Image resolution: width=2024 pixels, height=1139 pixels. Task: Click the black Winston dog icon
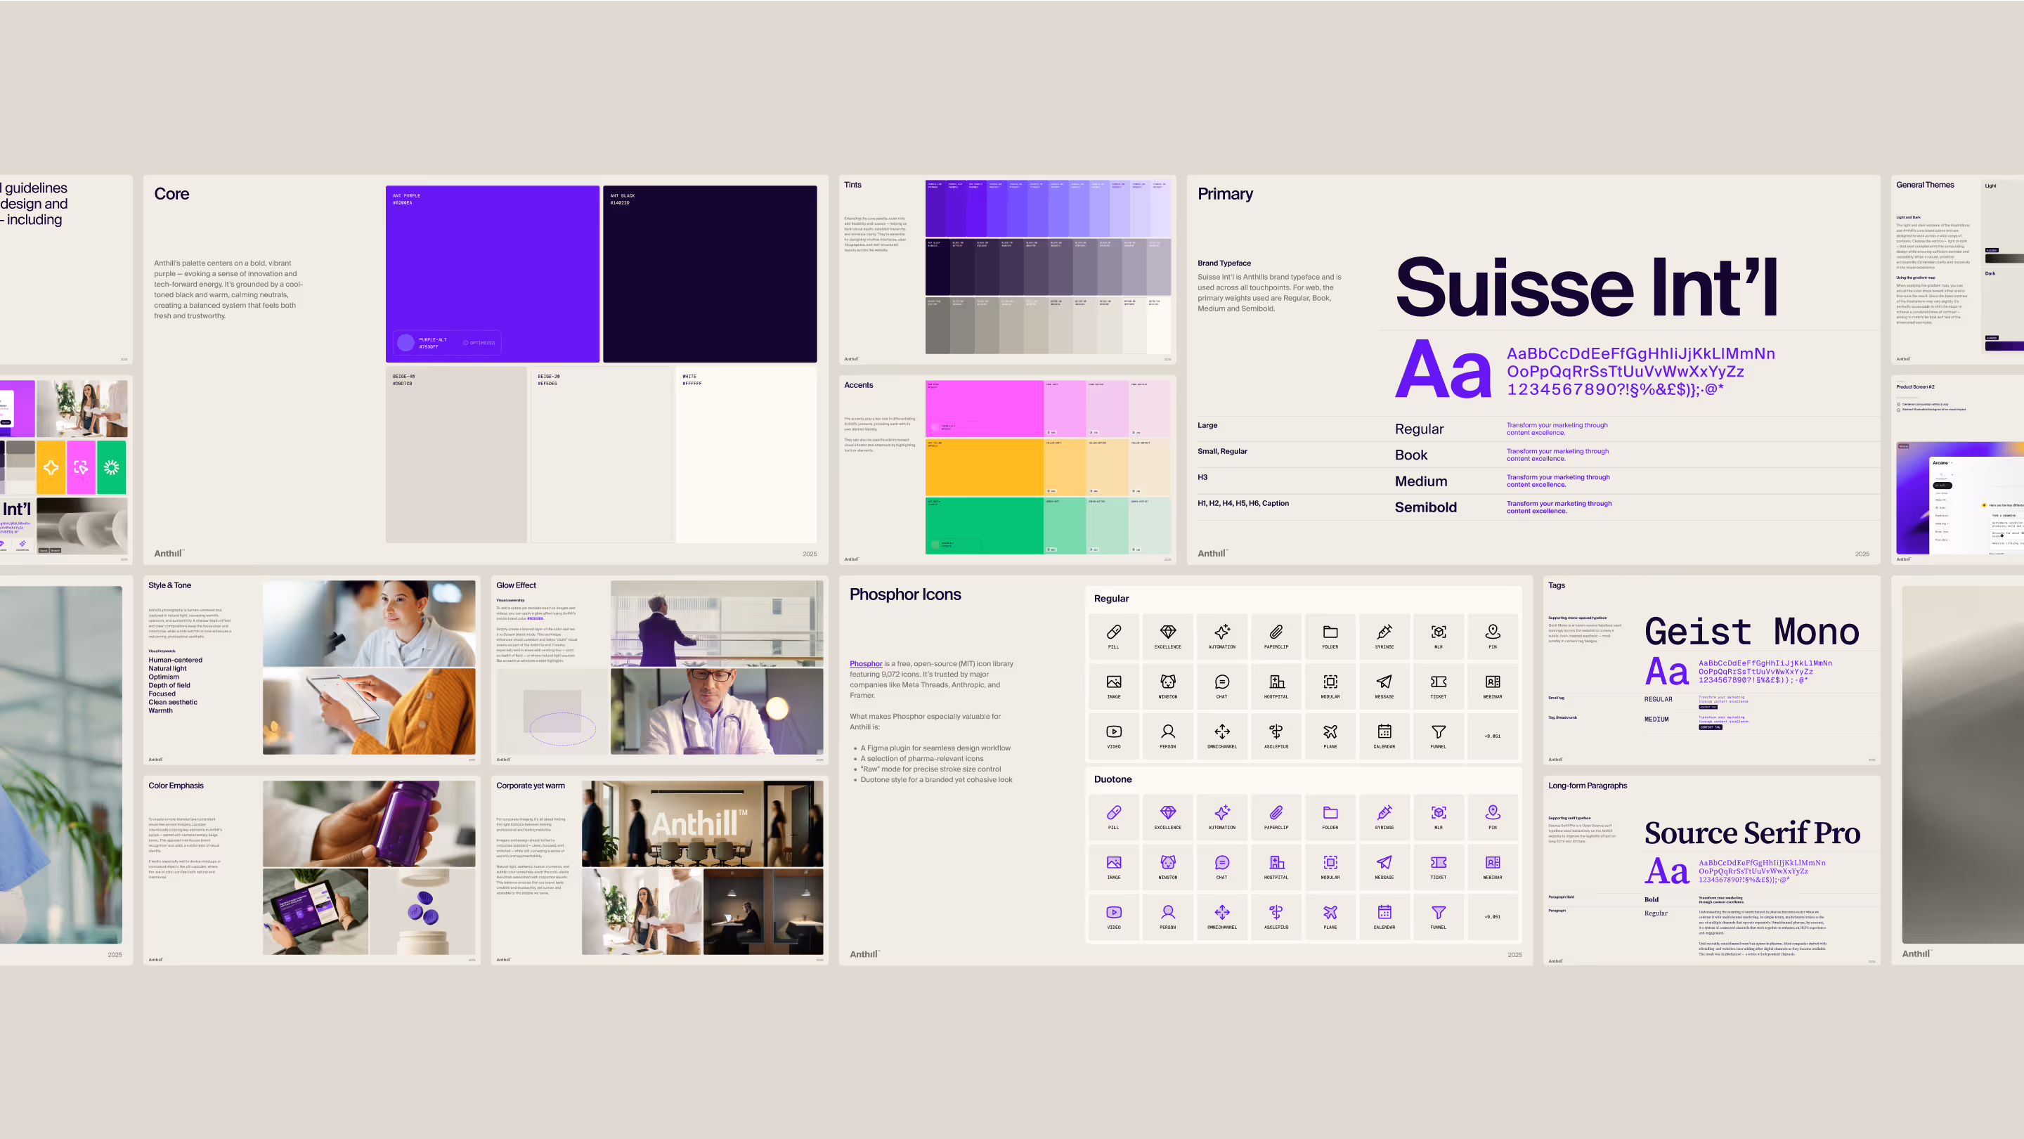pyautogui.click(x=1167, y=682)
